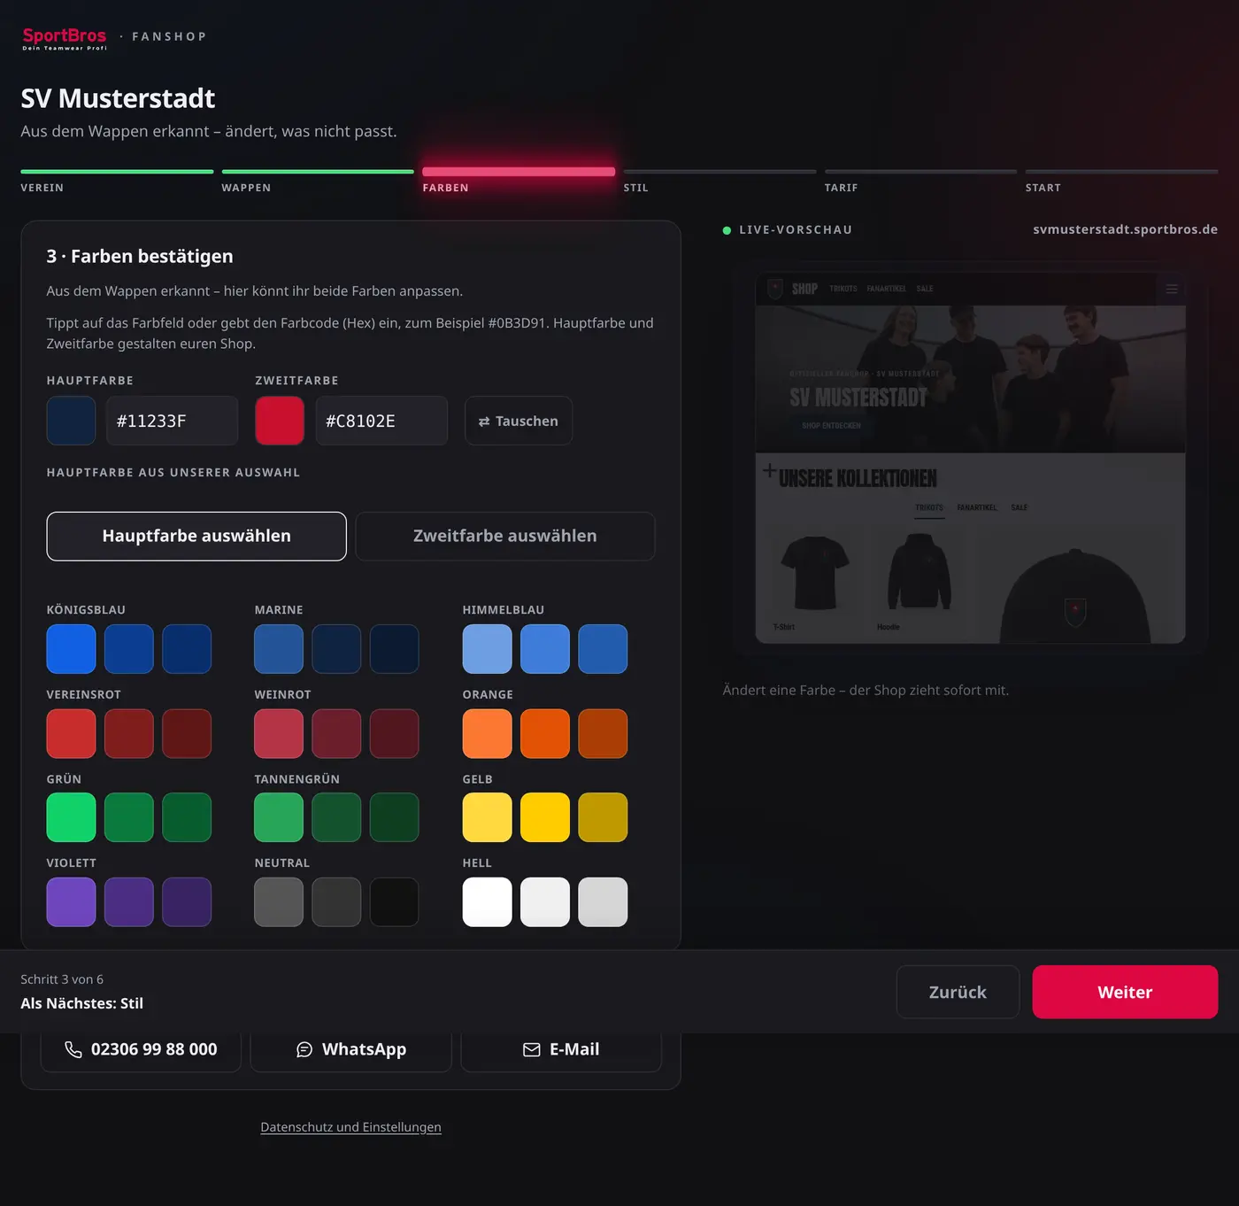
Task: Edit the Hauptfarbe hex field #11233F
Action: point(172,421)
